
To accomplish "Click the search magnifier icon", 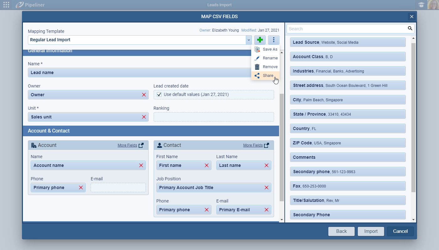I will pos(410,28).
